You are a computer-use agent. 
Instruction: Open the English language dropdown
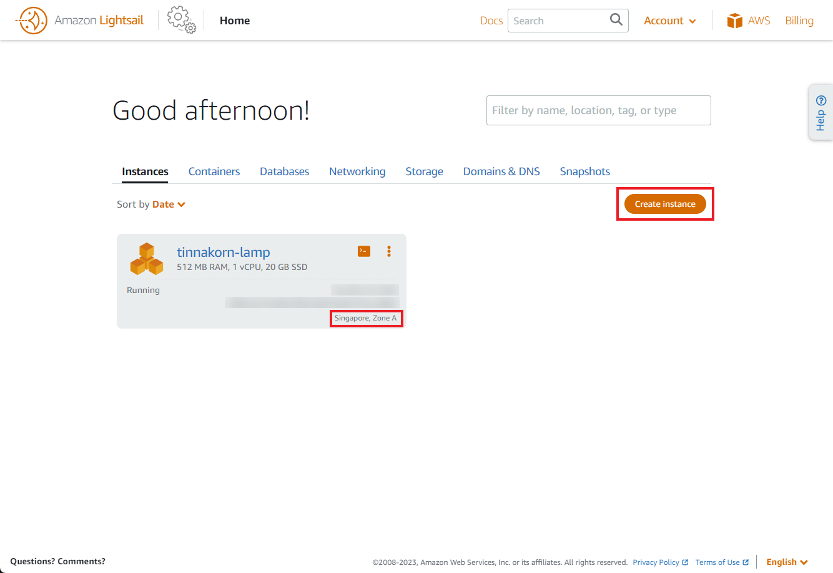(x=787, y=562)
